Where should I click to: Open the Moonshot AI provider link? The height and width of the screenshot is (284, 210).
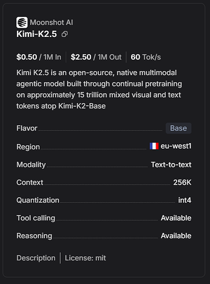(51, 23)
